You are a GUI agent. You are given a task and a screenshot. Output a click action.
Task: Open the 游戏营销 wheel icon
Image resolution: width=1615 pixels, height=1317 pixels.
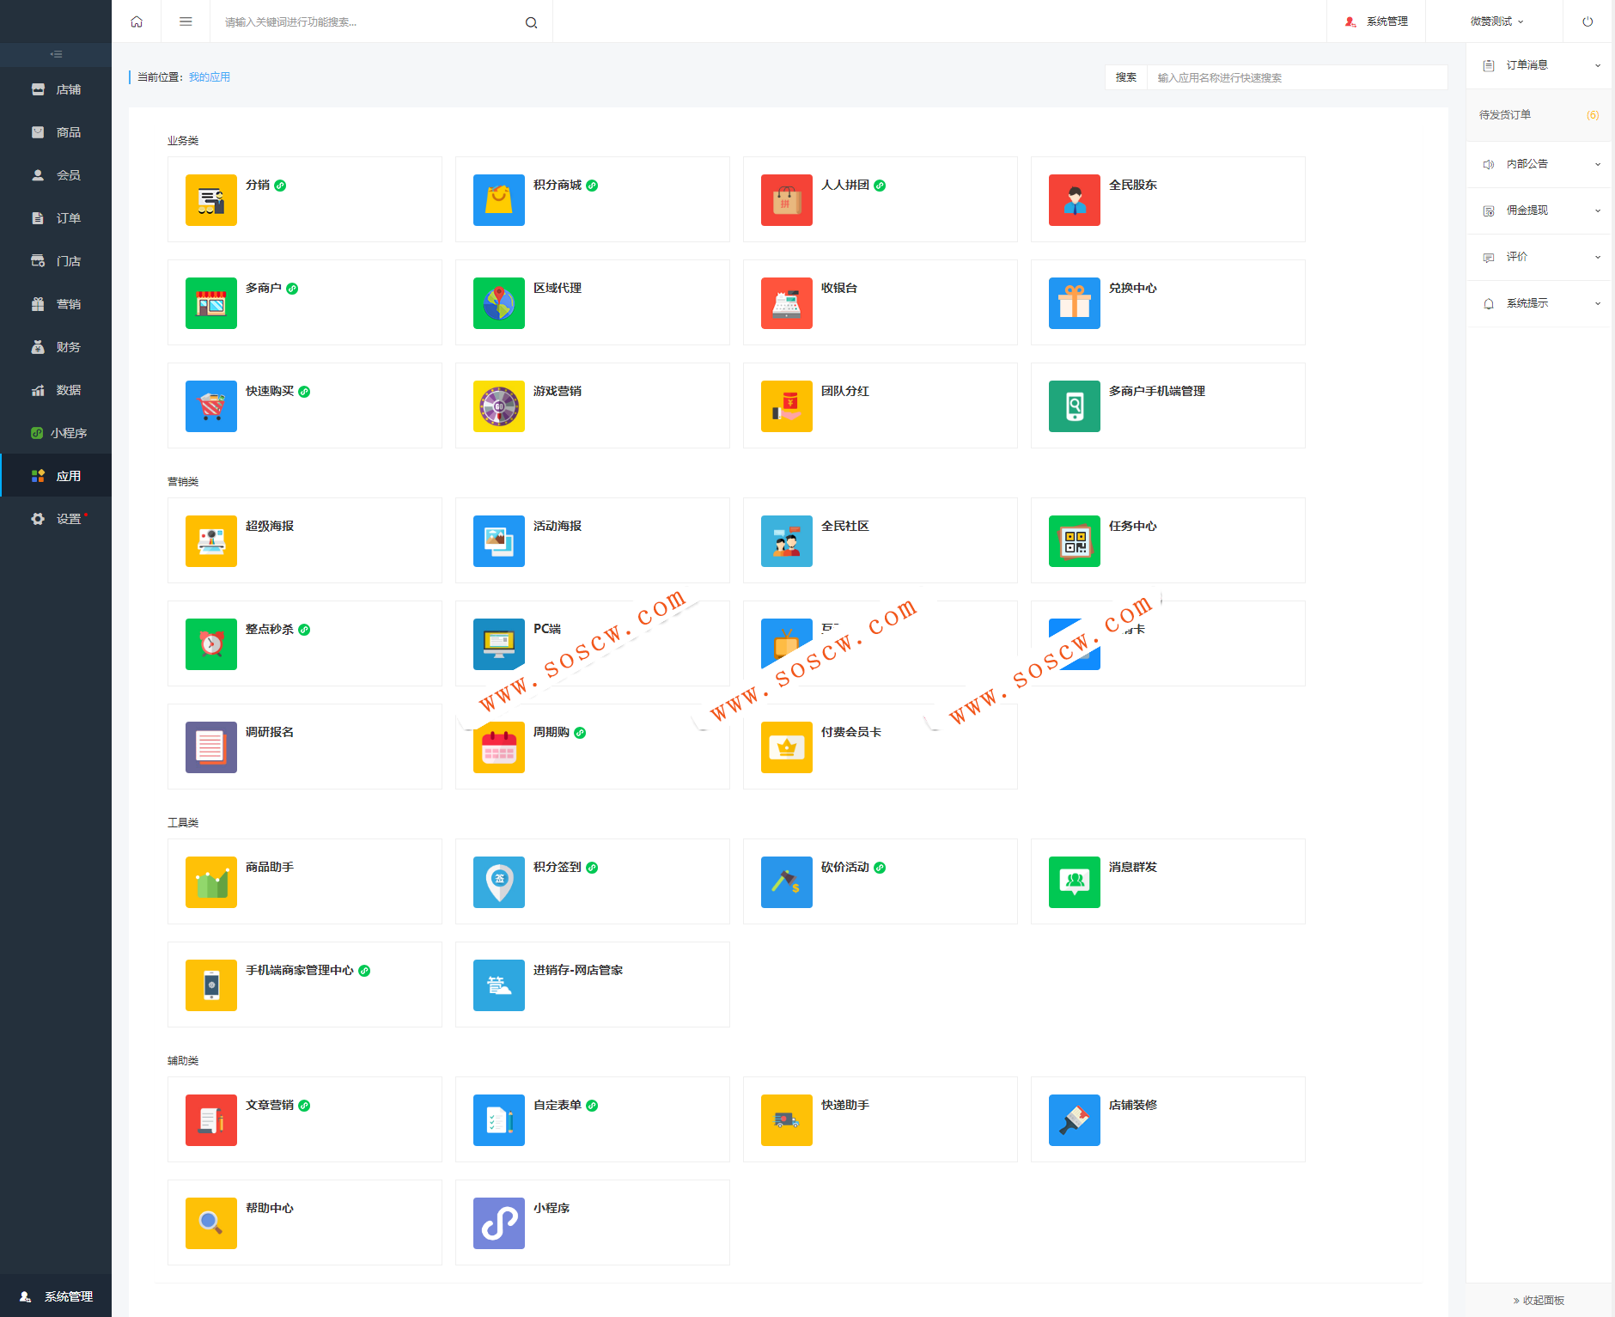[498, 406]
